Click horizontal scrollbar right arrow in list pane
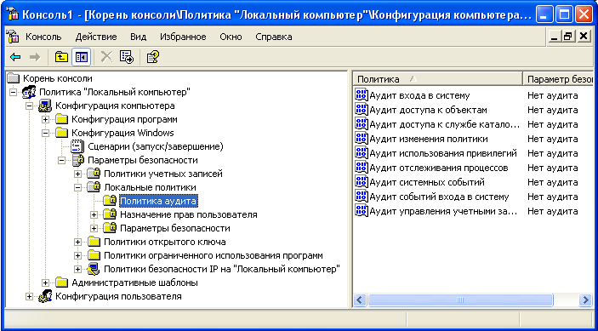This screenshot has width=598, height=331. click(x=585, y=300)
